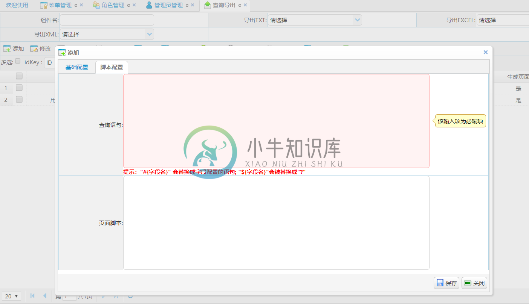Open the page size 20 dropdown
Image resolution: width=529 pixels, height=304 pixels.
coord(12,296)
